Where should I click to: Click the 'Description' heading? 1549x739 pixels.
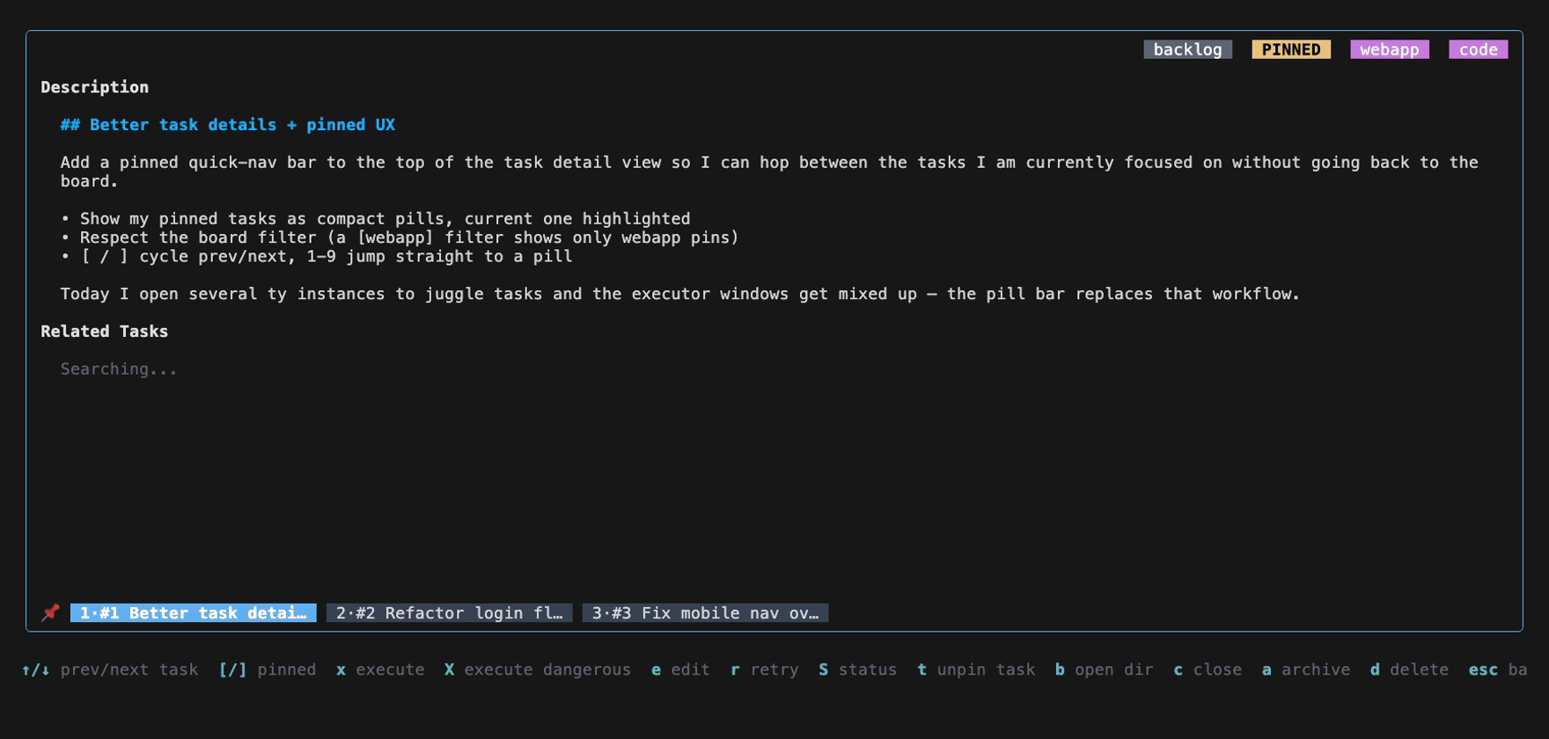95,87
